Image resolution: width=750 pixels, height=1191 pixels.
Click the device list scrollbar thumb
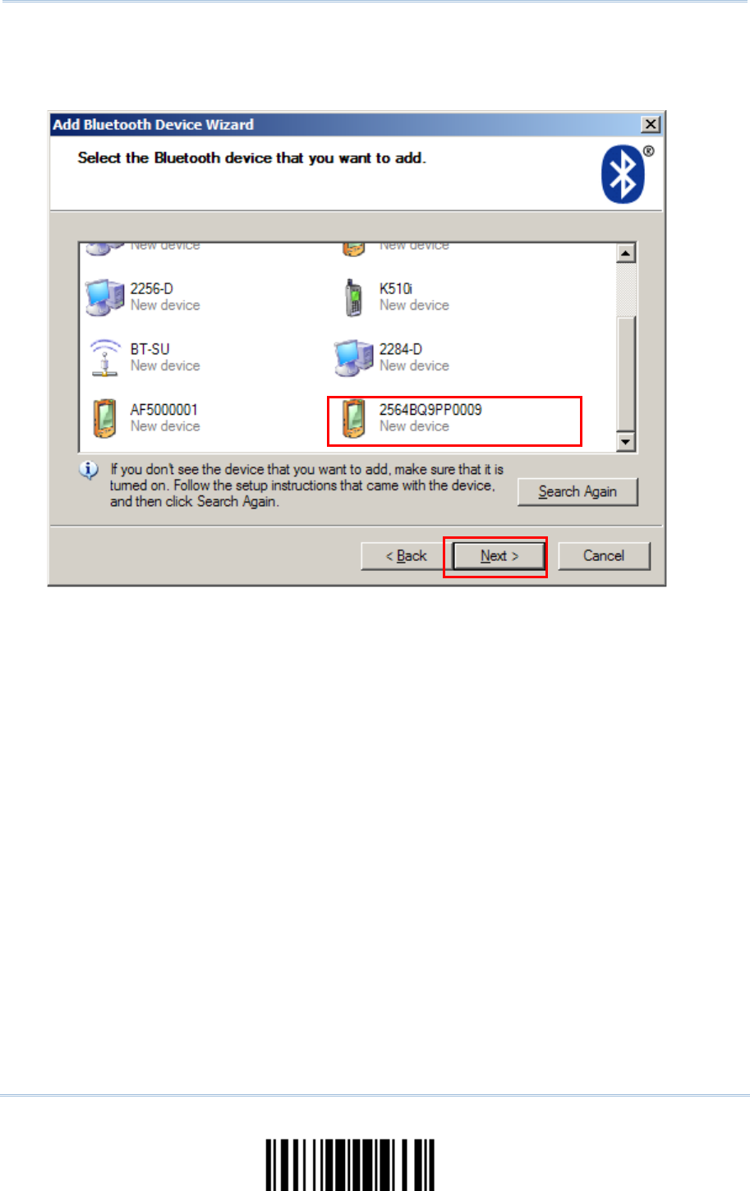point(626,375)
